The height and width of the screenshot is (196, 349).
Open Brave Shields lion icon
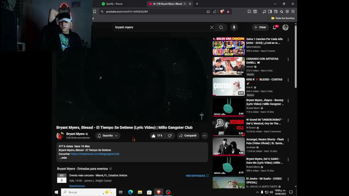click(222, 11)
